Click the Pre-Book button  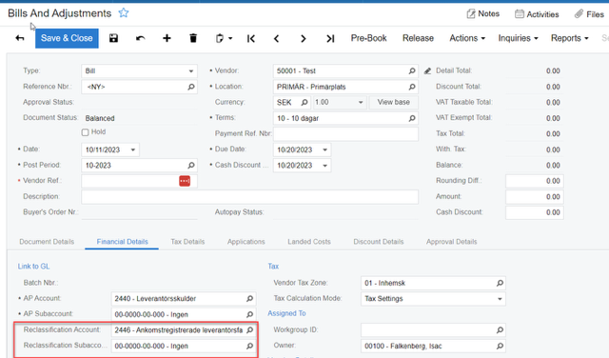point(368,38)
